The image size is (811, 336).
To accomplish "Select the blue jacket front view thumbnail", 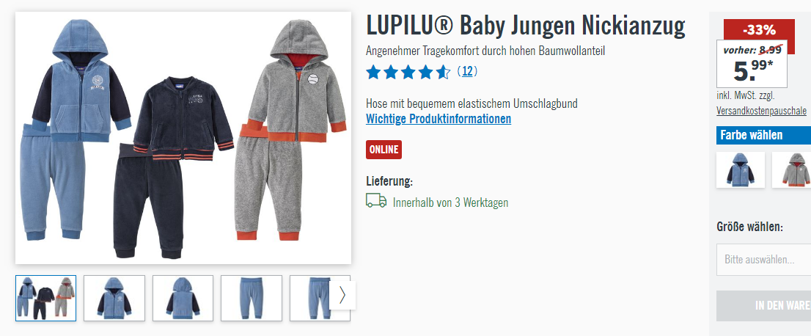I will coord(114,298).
